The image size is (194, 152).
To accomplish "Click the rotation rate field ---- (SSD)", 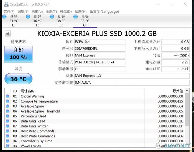I will coord(176,56).
